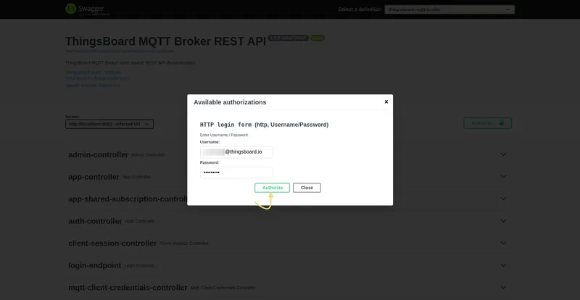Open the Apache License Version 2.0 link

click(93, 86)
